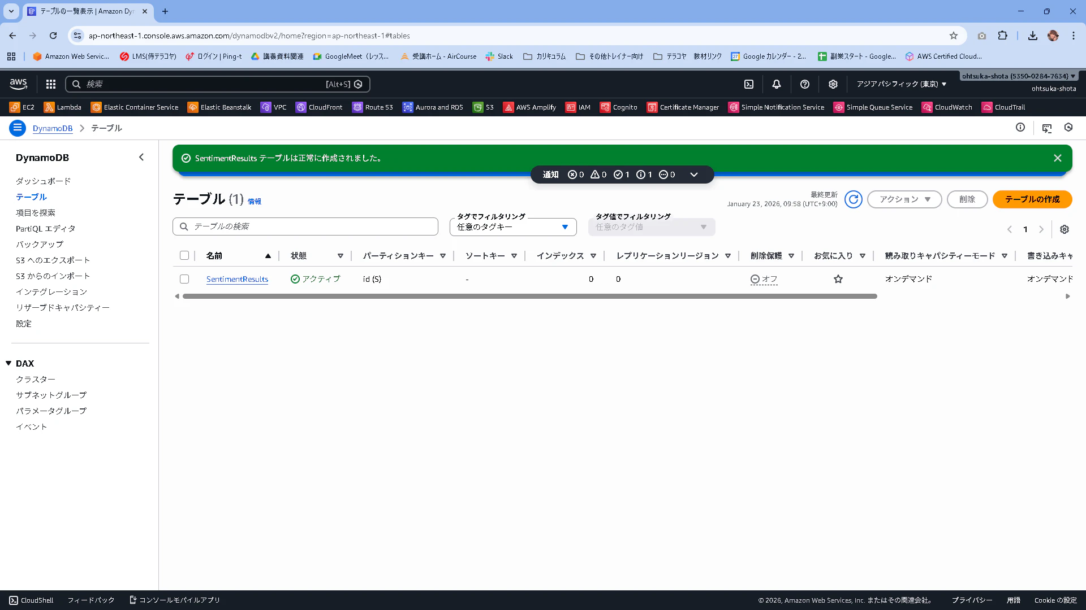Open the Elastic Beanstalk shortcut

219,107
